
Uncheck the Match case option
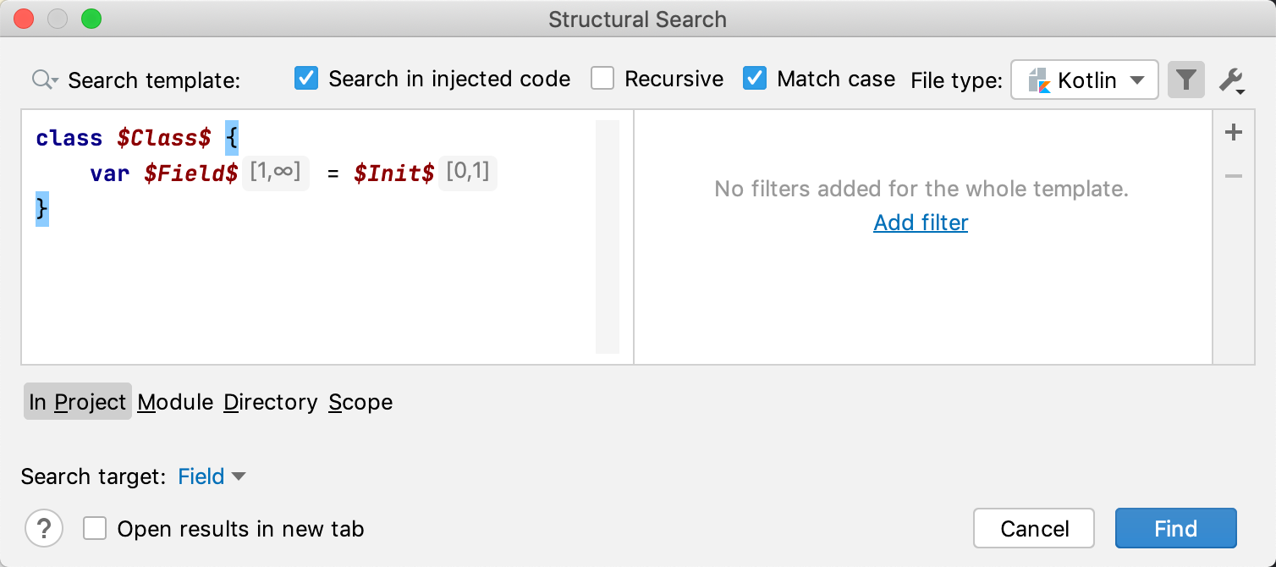click(x=755, y=79)
